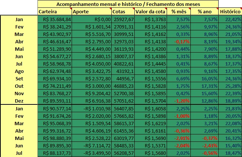The width and height of the screenshot is (242, 157).
Task: Select negative aporte -R$ 7.114,72
Action: tap(92, 146)
